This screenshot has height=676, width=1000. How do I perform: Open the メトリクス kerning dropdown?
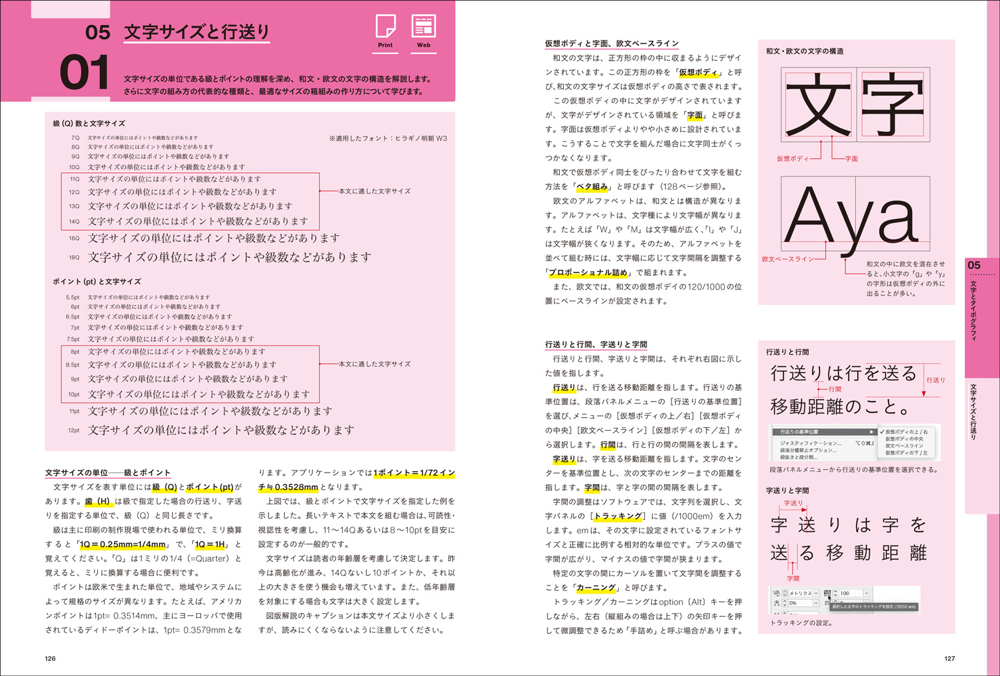point(816,593)
